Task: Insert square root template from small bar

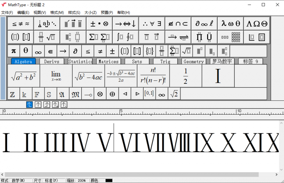Action: point(187,51)
